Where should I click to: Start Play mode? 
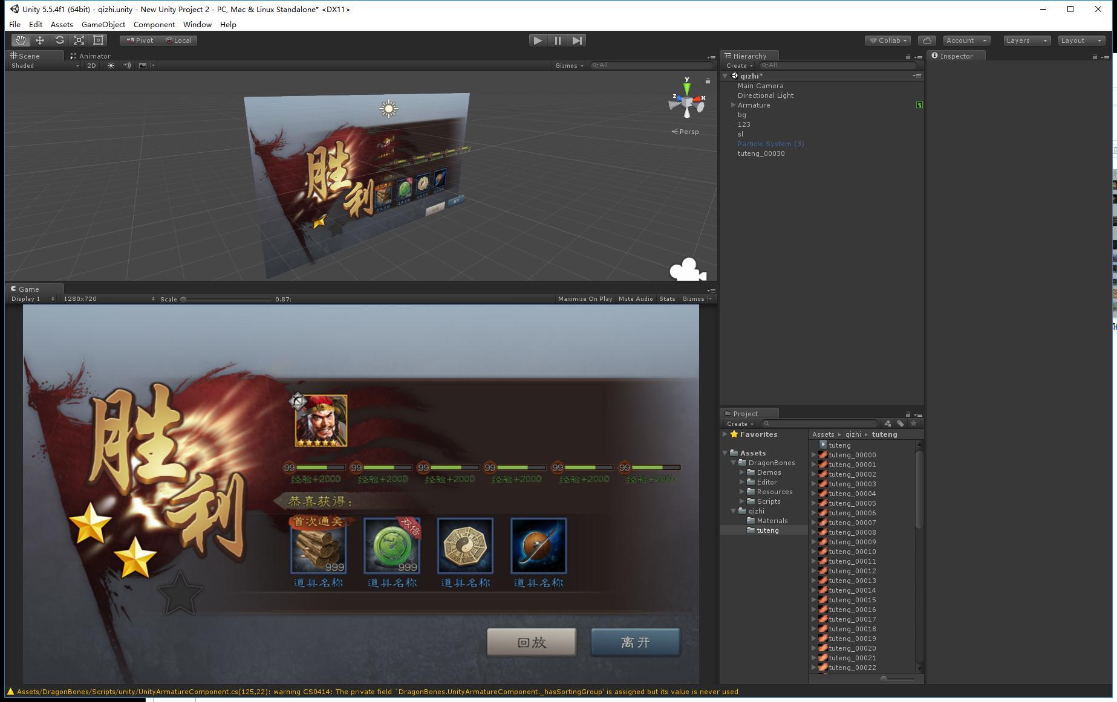537,40
